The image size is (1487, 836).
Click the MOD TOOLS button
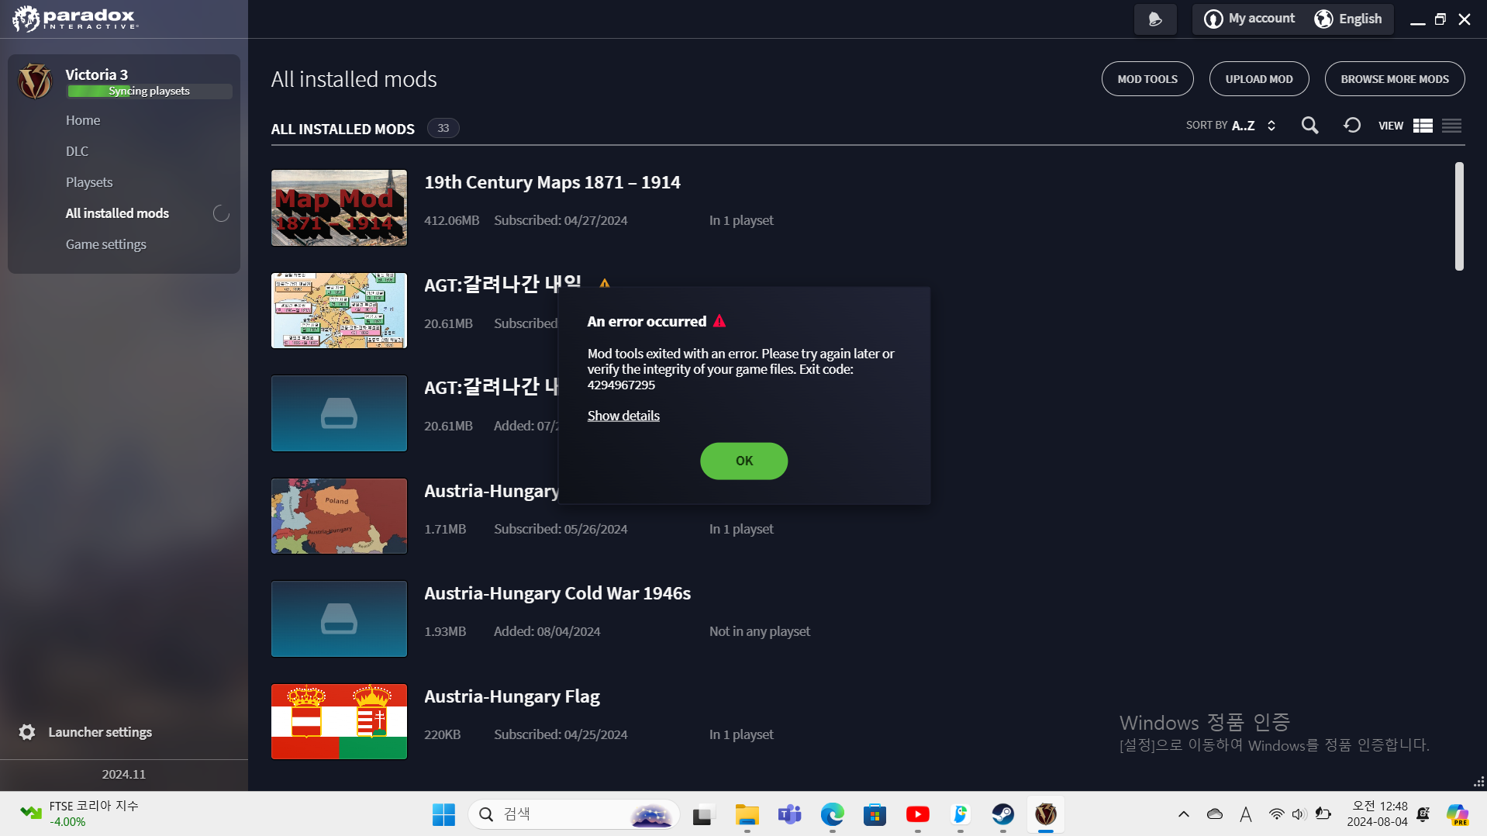pyautogui.click(x=1147, y=79)
